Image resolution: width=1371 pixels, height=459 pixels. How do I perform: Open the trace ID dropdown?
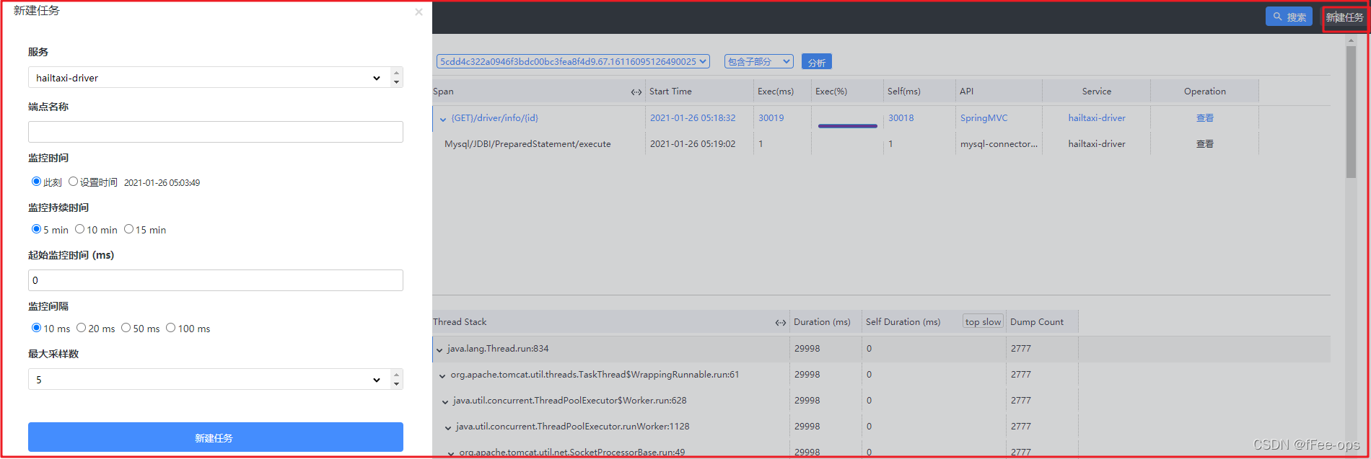click(573, 62)
